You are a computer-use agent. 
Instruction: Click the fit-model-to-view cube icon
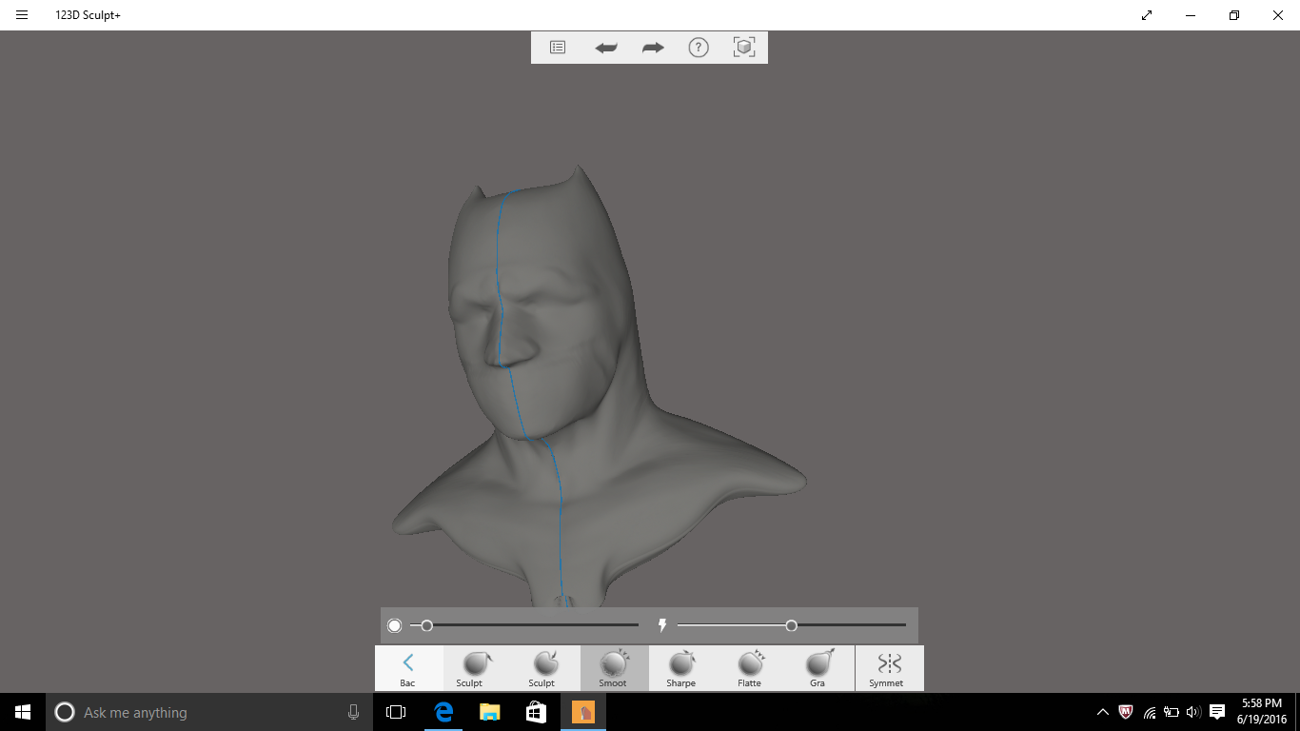point(744,47)
